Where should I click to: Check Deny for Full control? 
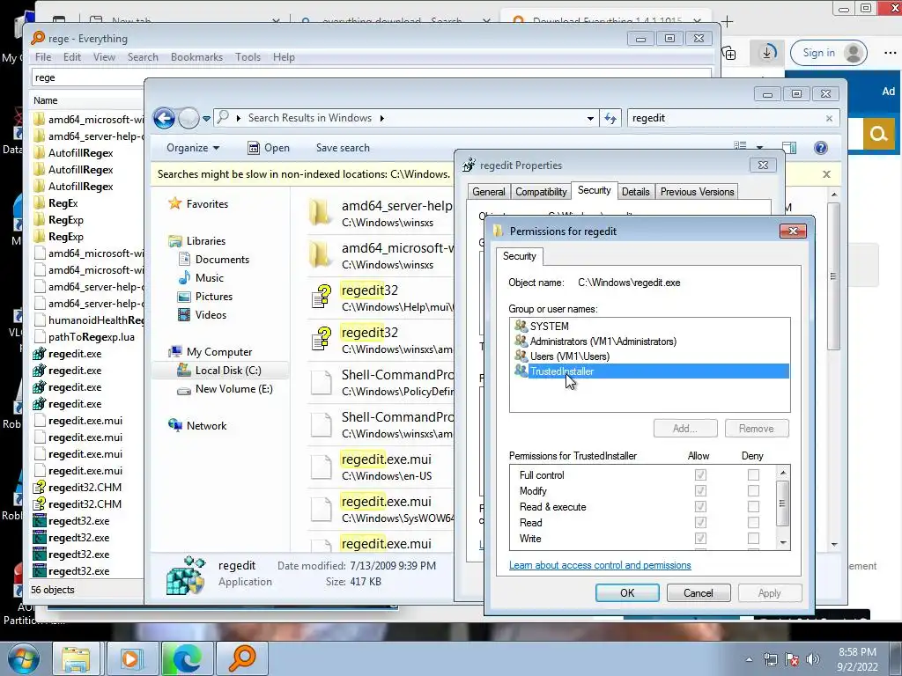(x=753, y=474)
